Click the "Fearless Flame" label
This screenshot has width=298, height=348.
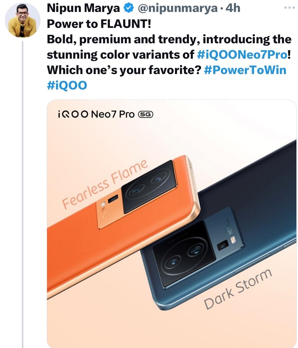[105, 184]
